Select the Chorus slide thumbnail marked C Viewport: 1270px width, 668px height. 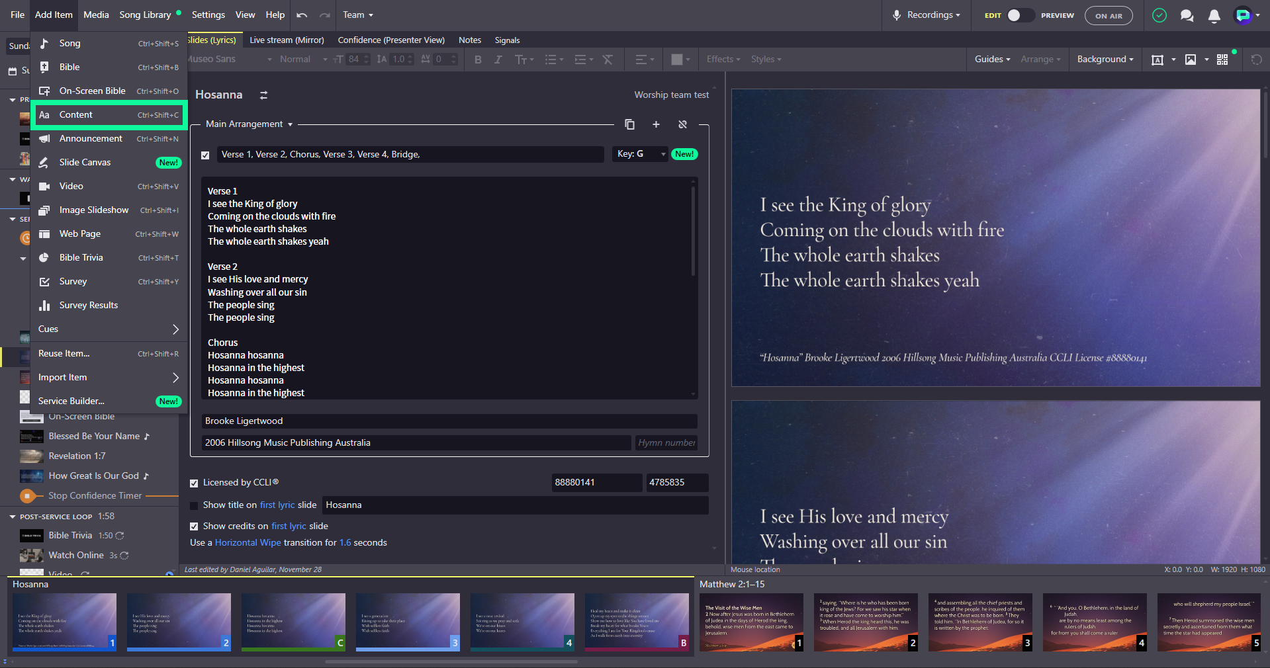293,622
